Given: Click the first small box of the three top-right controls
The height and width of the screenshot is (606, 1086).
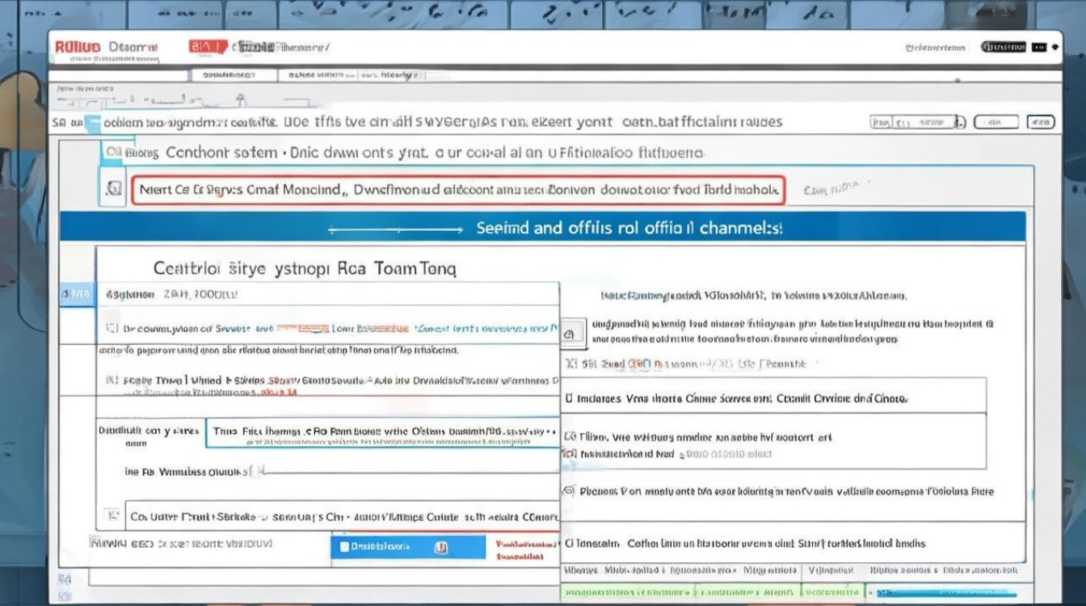Looking at the screenshot, I should click(x=918, y=123).
